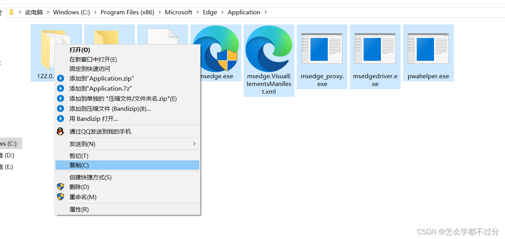Go to 此电脑 in the address bar

(x=34, y=12)
